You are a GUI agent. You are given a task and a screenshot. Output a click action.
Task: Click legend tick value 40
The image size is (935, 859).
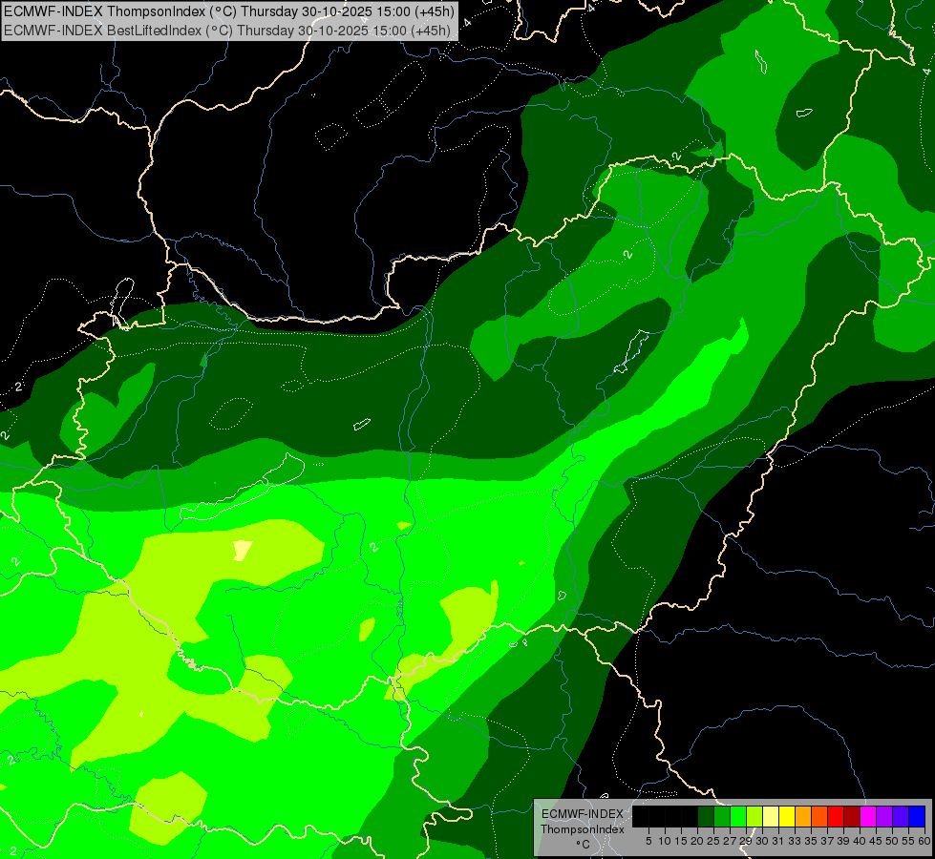(x=860, y=841)
